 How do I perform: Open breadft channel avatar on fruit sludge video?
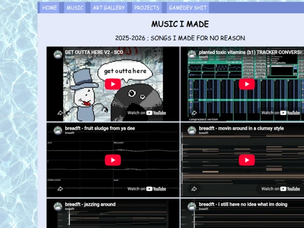pyautogui.click(x=58, y=131)
